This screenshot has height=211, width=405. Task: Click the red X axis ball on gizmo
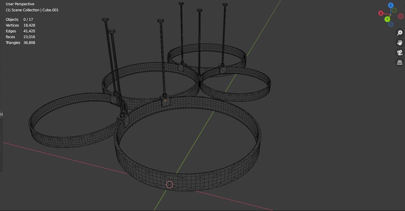(x=381, y=13)
